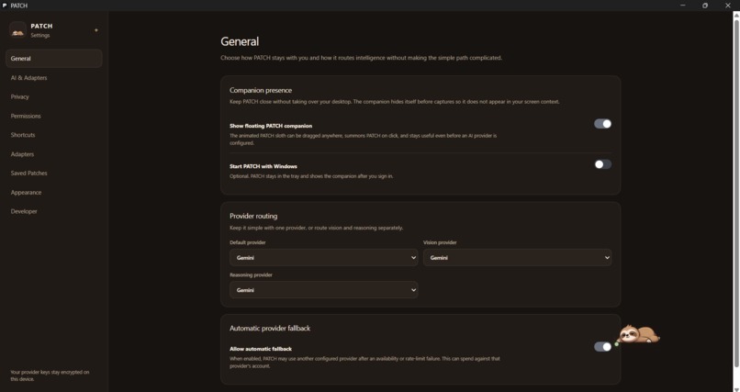Disable Allow automatic fallback switch
740x392 pixels.
(x=602, y=347)
